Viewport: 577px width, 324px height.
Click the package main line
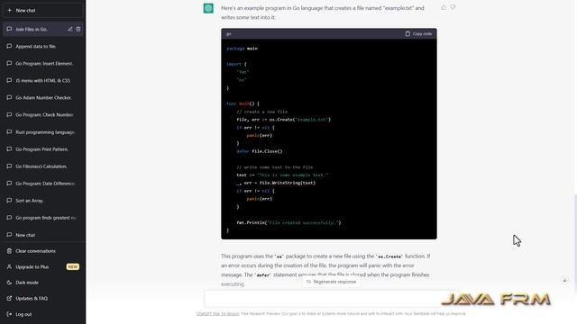pos(243,48)
